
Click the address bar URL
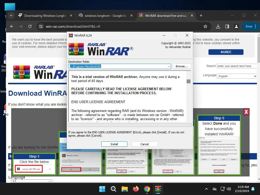pyautogui.click(x=73, y=26)
